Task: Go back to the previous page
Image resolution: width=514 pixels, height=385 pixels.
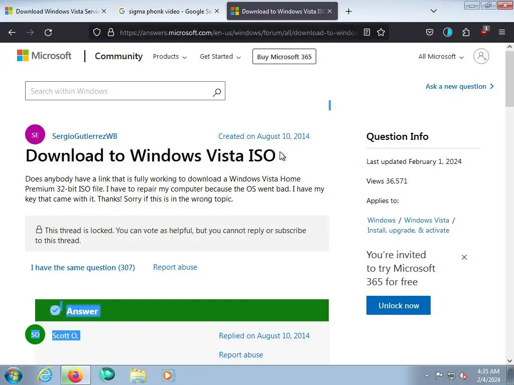Action: pyautogui.click(x=12, y=33)
